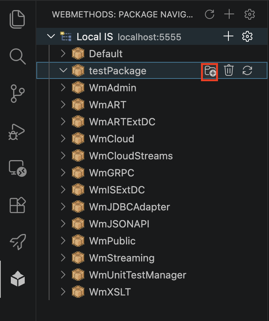The height and width of the screenshot is (321, 269).
Task: Click the WmAdmin package box icon
Action: (x=78, y=87)
